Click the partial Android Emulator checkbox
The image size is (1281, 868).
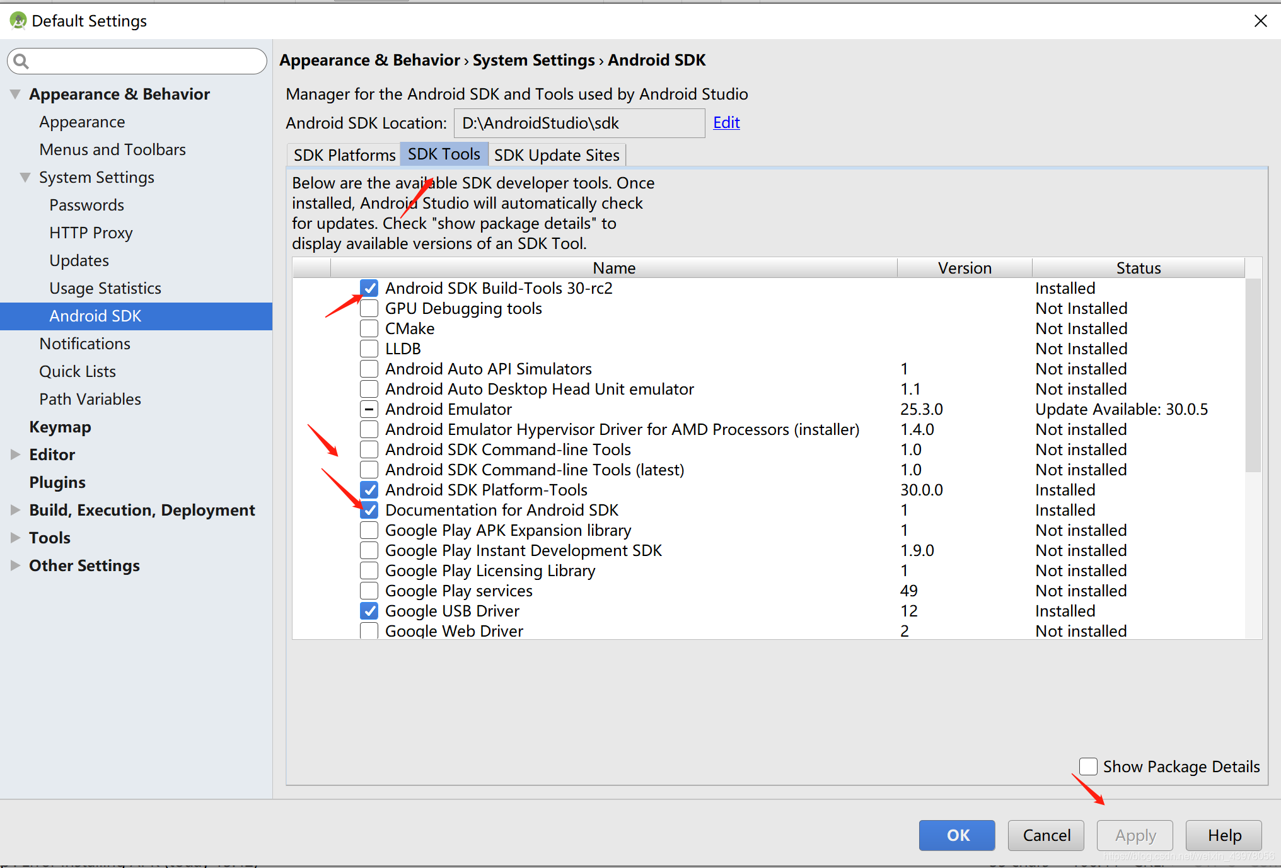[x=369, y=408]
